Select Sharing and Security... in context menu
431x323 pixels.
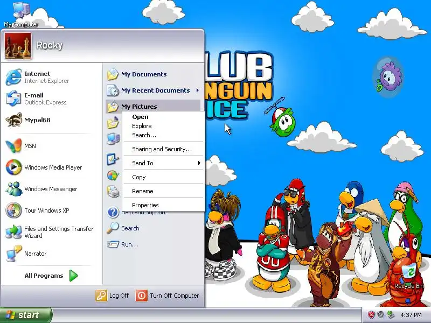point(163,149)
